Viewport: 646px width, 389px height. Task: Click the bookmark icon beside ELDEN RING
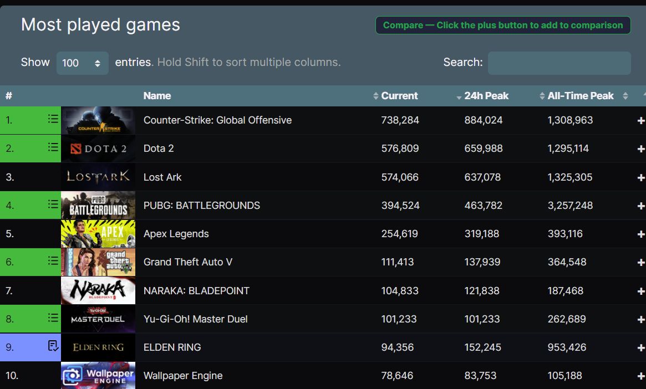53,345
